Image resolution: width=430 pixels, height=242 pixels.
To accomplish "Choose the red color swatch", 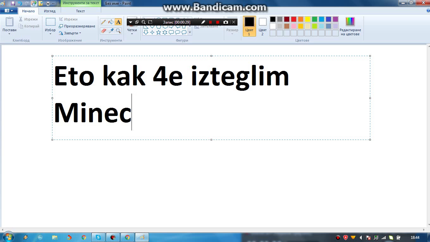I will pos(294,19).
